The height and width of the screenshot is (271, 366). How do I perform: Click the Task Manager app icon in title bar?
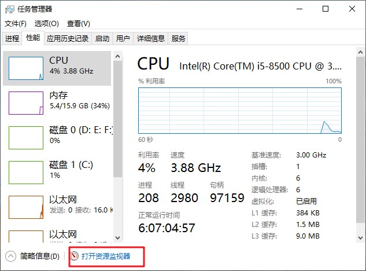point(10,9)
